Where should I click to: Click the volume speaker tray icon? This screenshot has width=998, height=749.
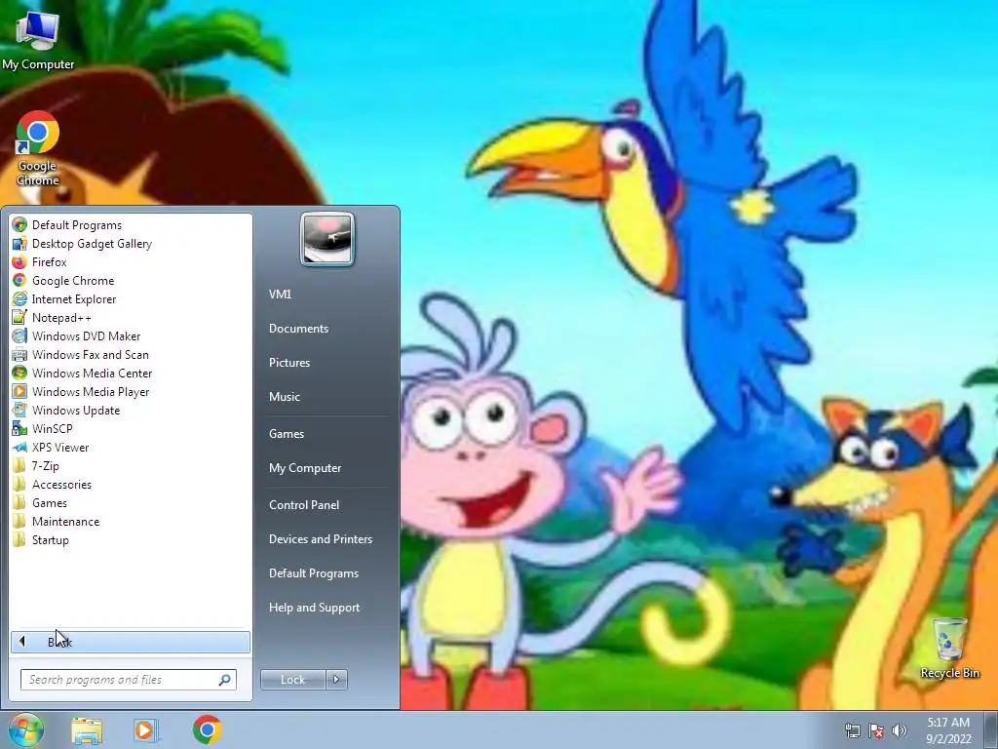(x=900, y=730)
